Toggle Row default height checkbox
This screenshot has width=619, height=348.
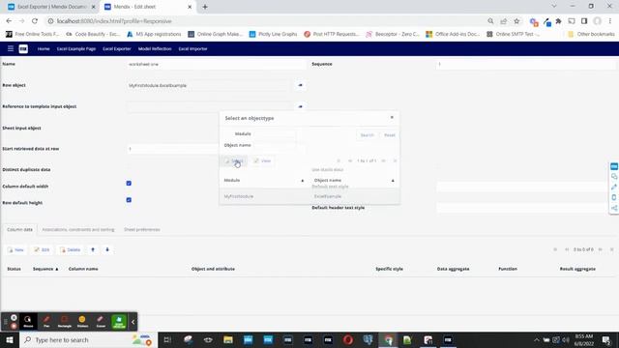point(129,200)
